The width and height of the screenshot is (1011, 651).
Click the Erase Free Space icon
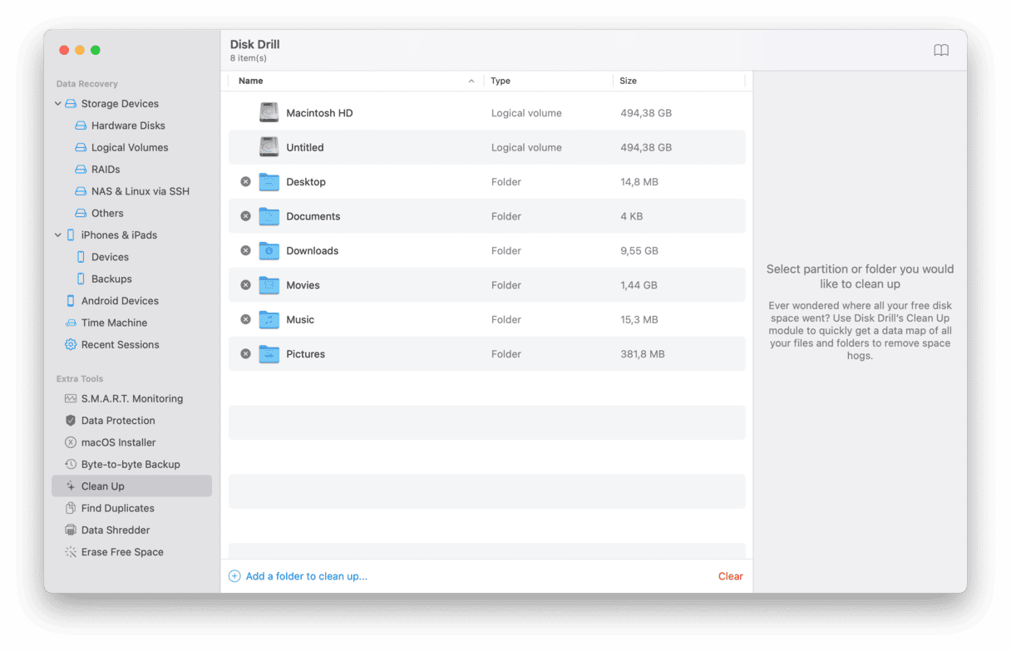(x=71, y=552)
